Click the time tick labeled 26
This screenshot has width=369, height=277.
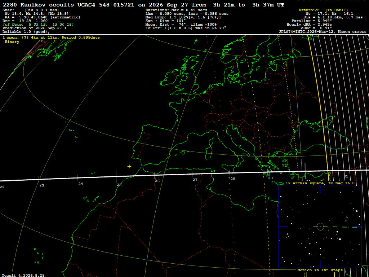[157, 181]
